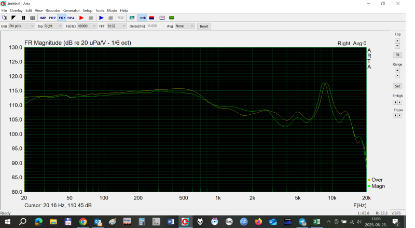Open the EAC app from the taskbar
Viewport: 415px width, 228px height.
click(229, 222)
